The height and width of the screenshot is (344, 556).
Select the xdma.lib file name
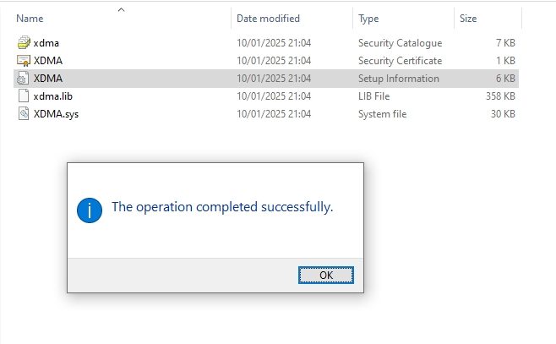click(x=53, y=96)
